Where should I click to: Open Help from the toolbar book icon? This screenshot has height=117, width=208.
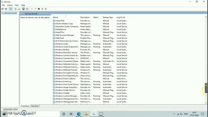(x=23, y=9)
